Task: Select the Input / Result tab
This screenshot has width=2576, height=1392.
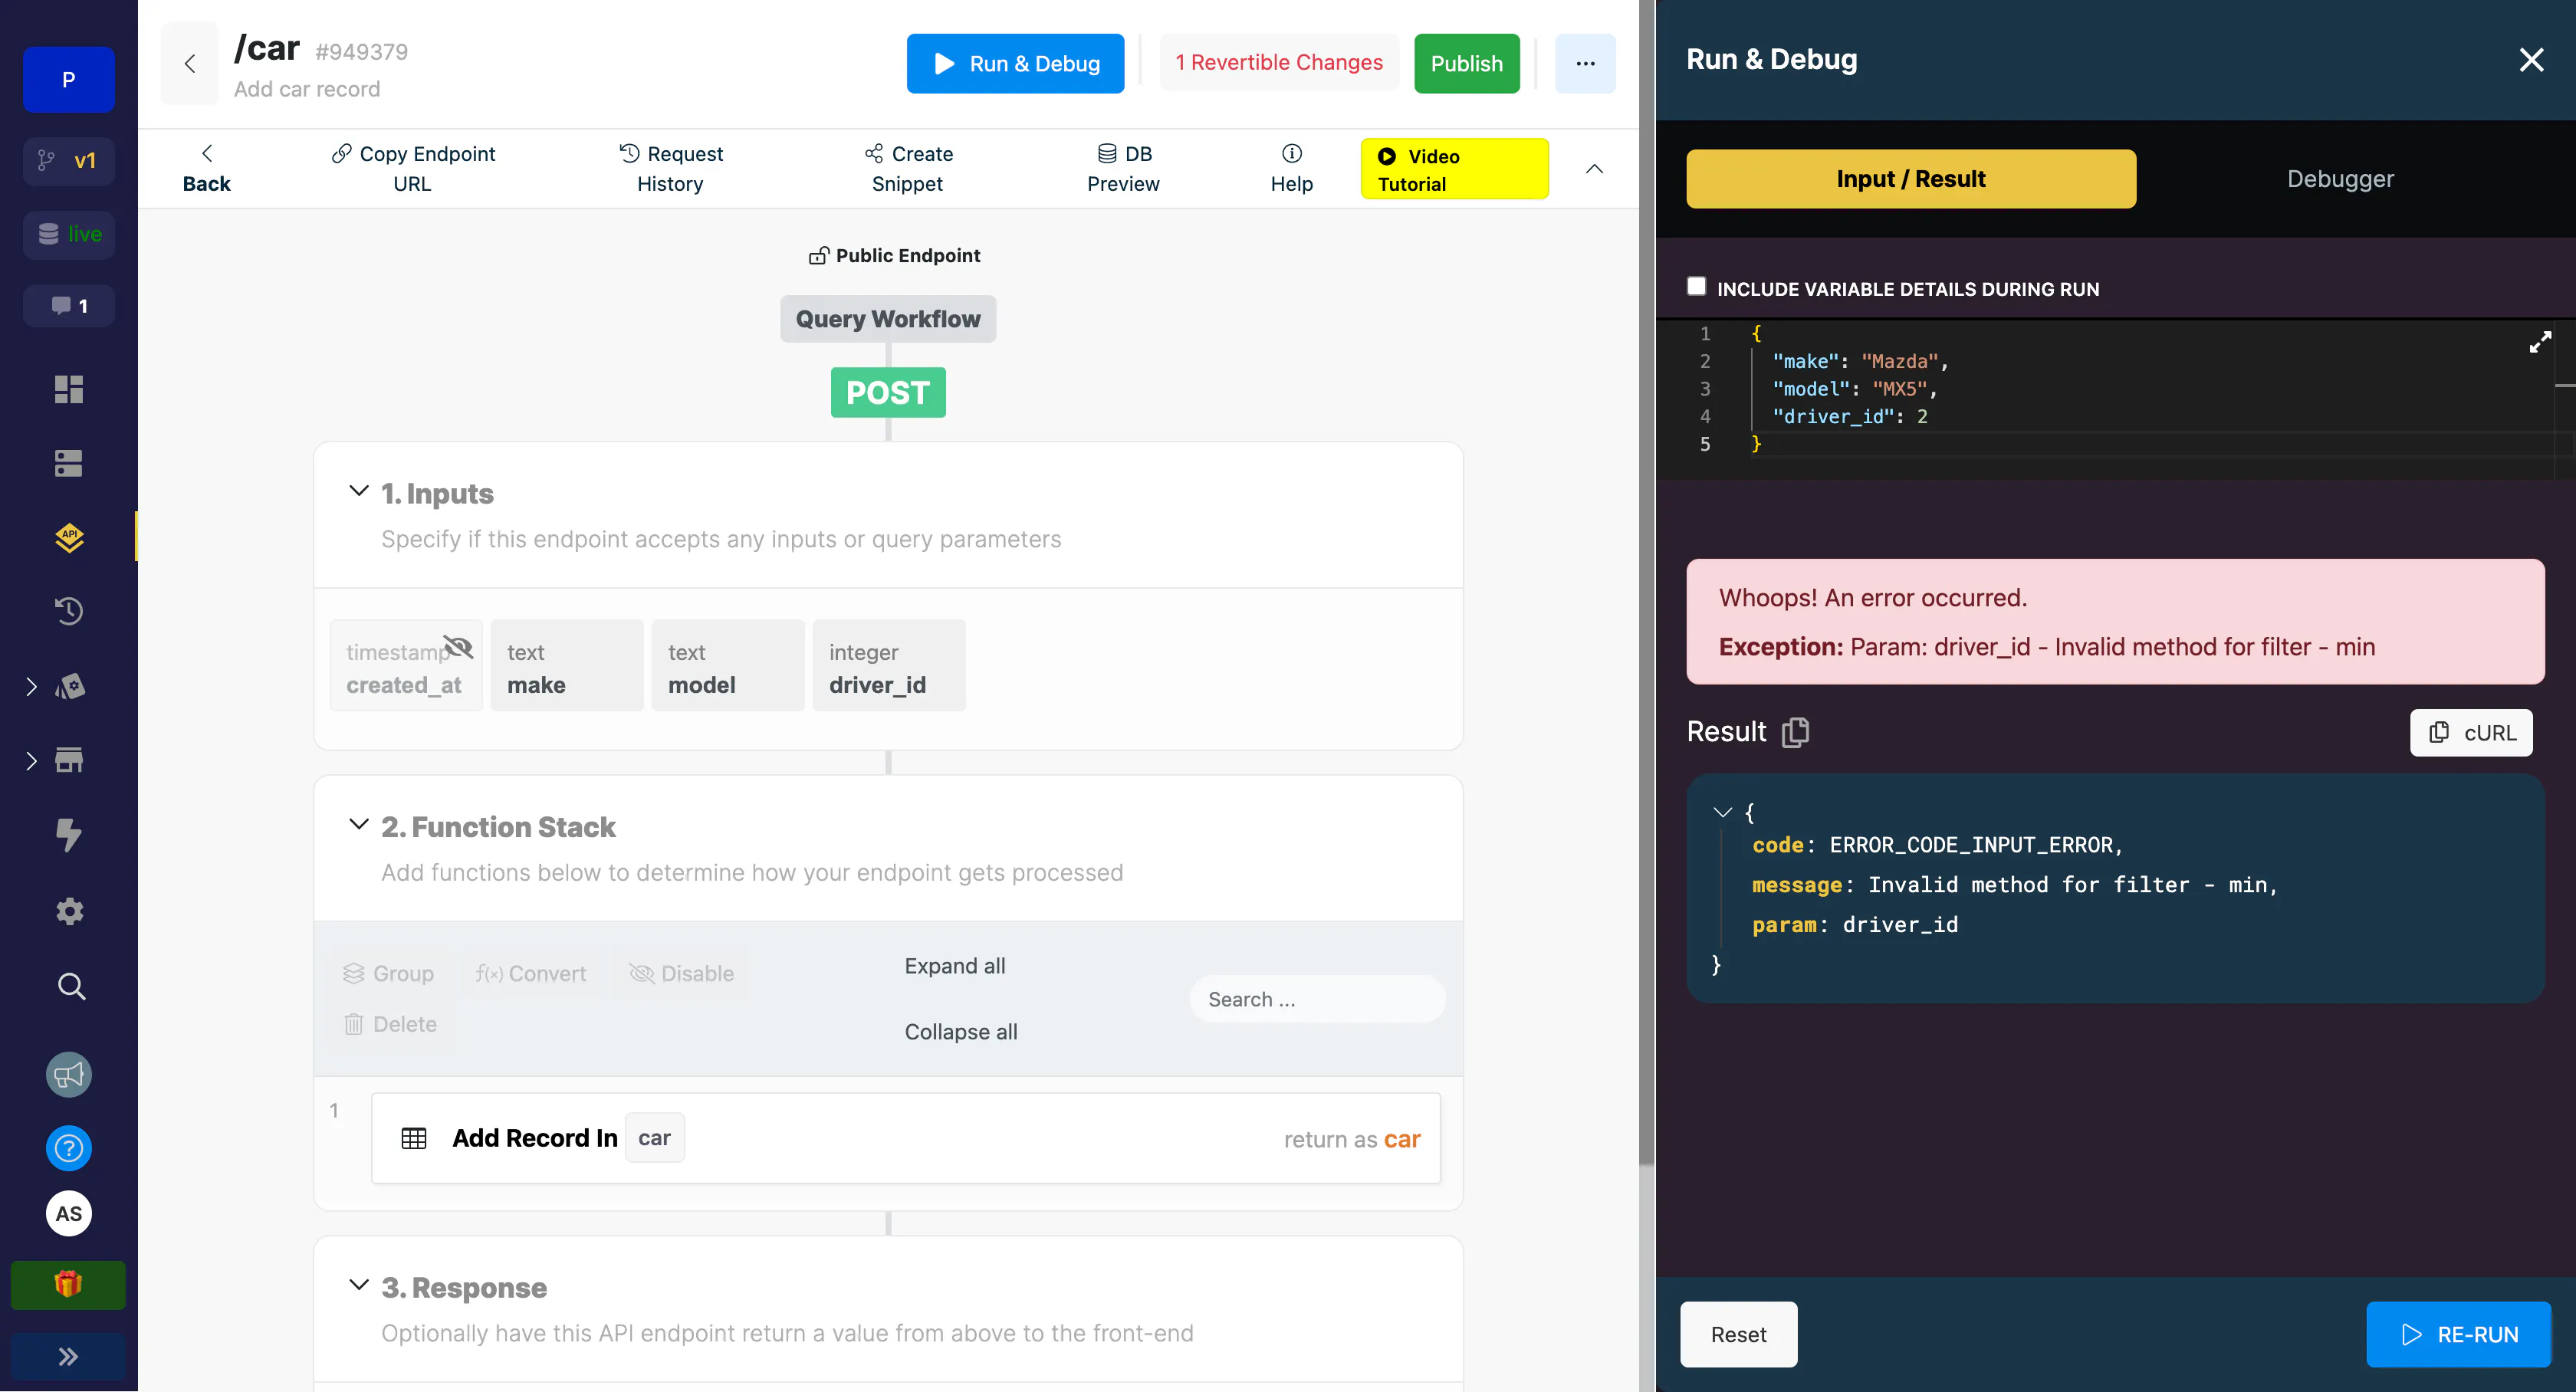Action: click(1911, 179)
